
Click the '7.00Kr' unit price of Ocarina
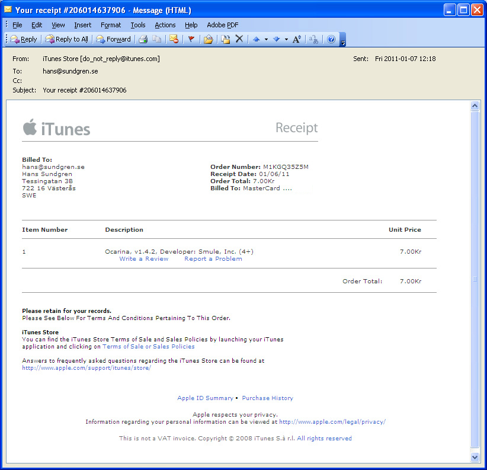pyautogui.click(x=411, y=252)
